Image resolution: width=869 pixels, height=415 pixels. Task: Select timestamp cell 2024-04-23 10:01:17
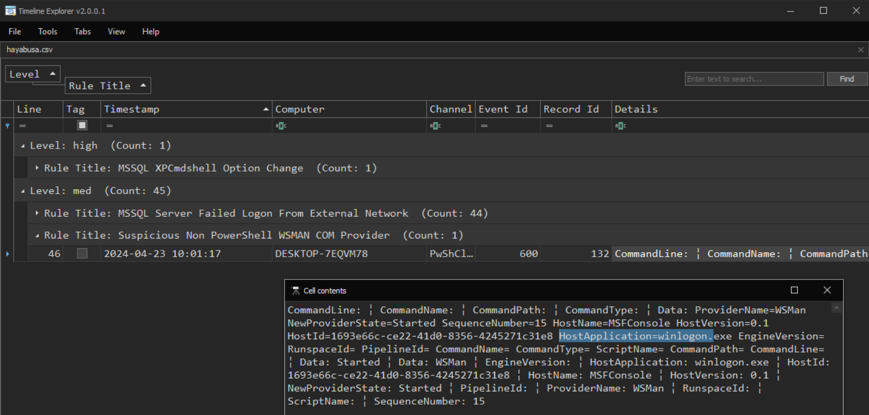[x=187, y=254]
